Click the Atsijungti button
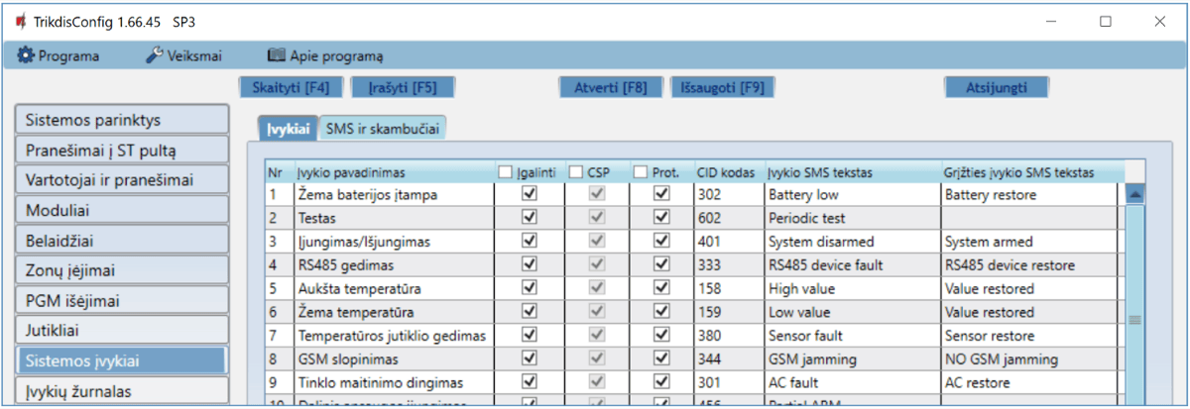Viewport: 1190px width, 409px height. (x=995, y=87)
